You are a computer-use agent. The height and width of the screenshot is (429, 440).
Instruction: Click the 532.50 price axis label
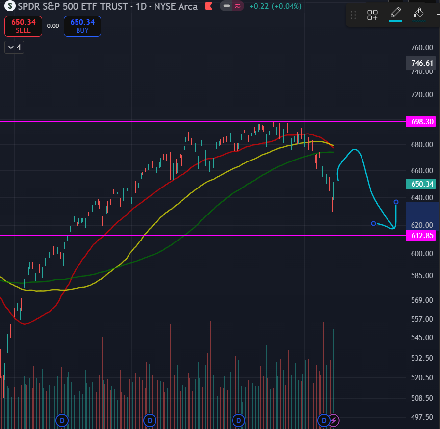click(422, 358)
